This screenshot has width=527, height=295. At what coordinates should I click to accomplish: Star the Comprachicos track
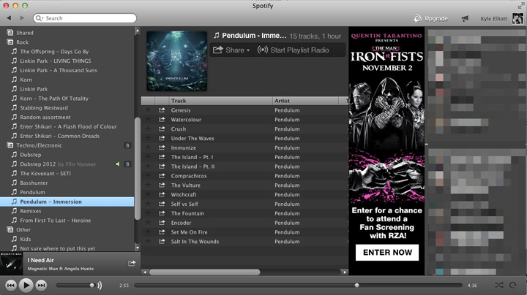pyautogui.click(x=148, y=176)
